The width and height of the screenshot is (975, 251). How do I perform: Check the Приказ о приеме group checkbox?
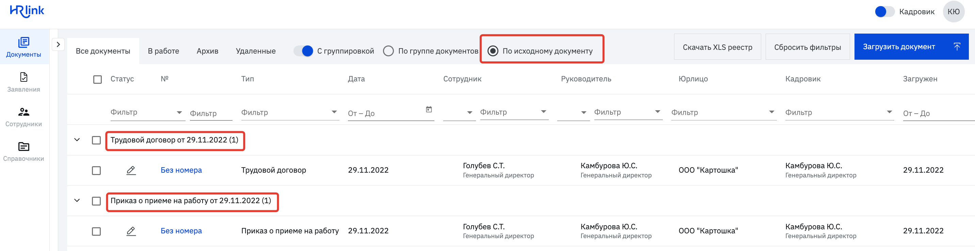[x=97, y=201]
